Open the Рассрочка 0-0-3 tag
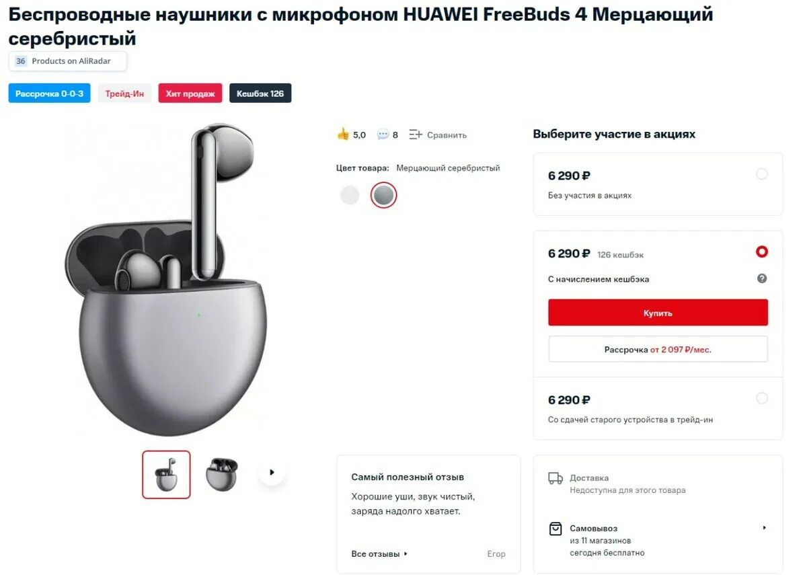This screenshot has height=575, width=807. pos(50,93)
